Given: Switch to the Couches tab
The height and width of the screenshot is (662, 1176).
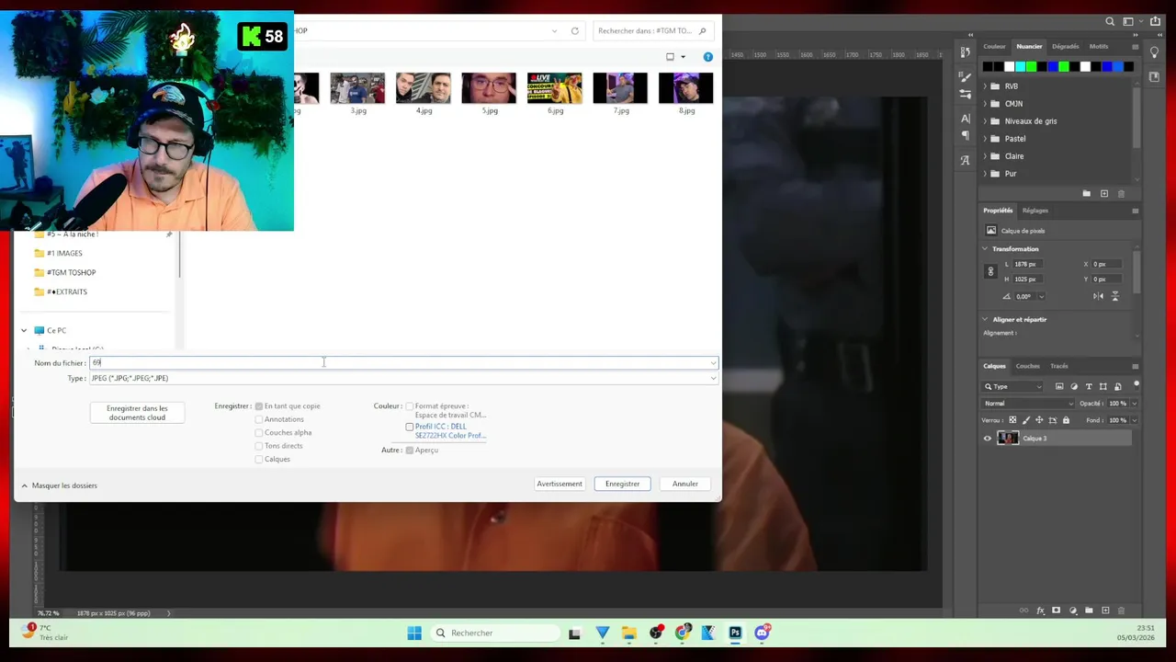Looking at the screenshot, I should tap(1028, 366).
